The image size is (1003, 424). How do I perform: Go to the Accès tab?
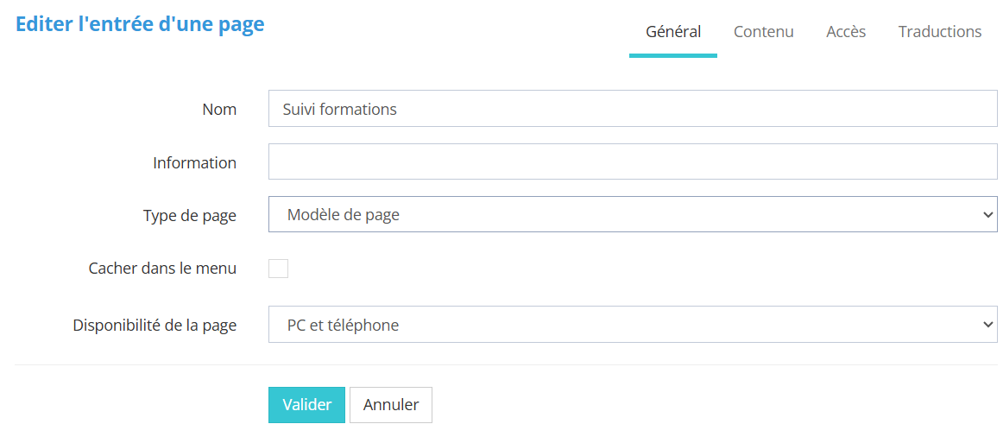click(846, 32)
